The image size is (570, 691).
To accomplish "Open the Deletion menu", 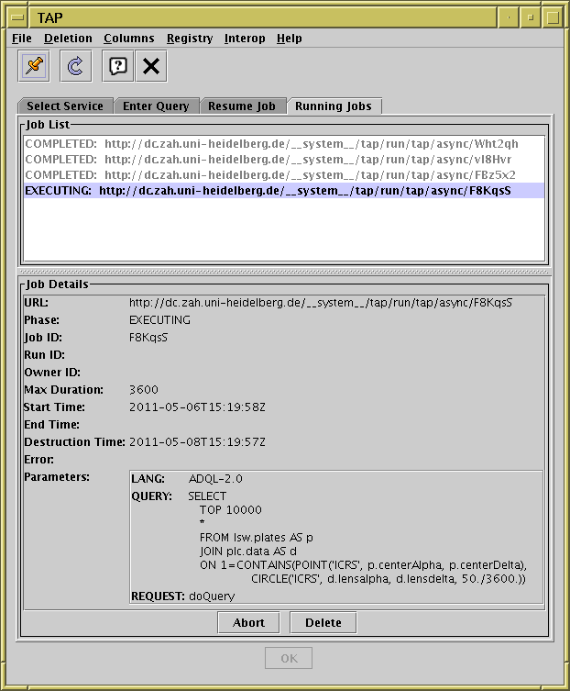I will click(68, 39).
